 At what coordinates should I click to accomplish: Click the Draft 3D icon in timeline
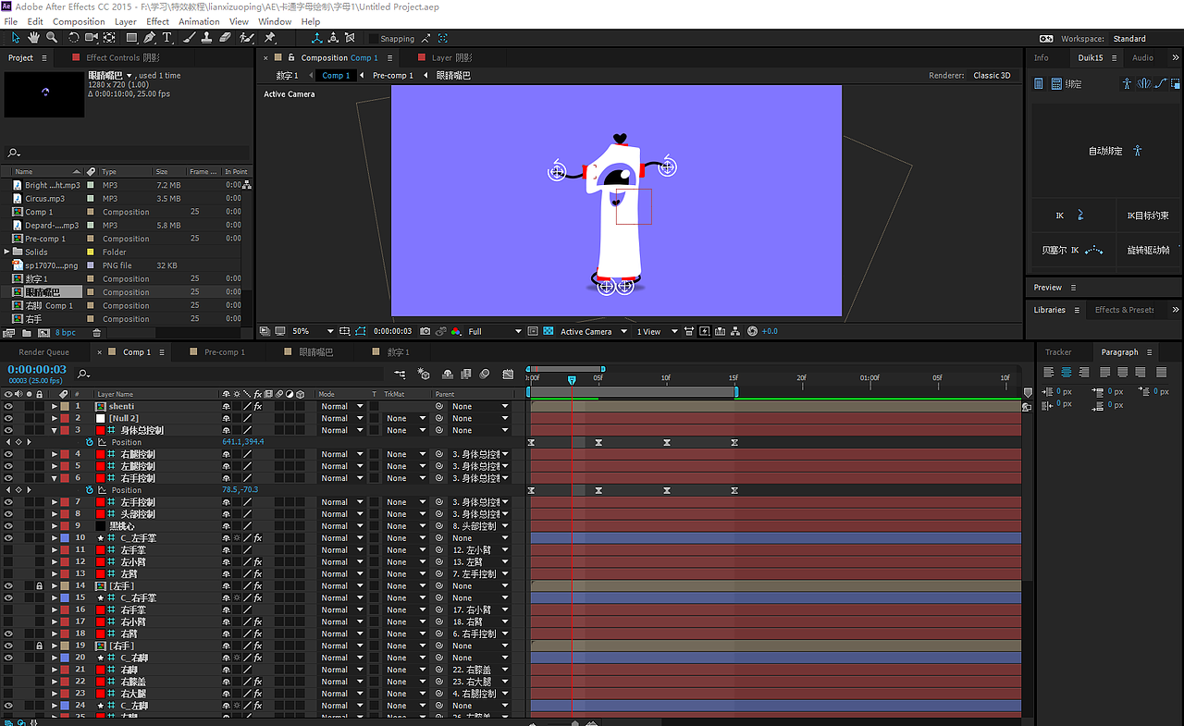[x=424, y=375]
